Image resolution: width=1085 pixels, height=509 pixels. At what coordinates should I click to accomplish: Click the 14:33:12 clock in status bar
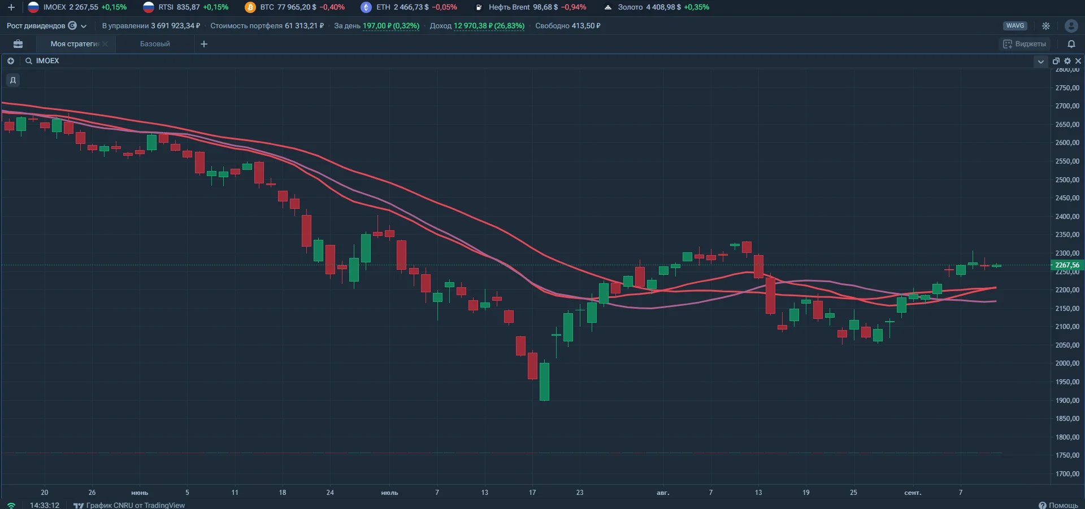click(x=45, y=505)
